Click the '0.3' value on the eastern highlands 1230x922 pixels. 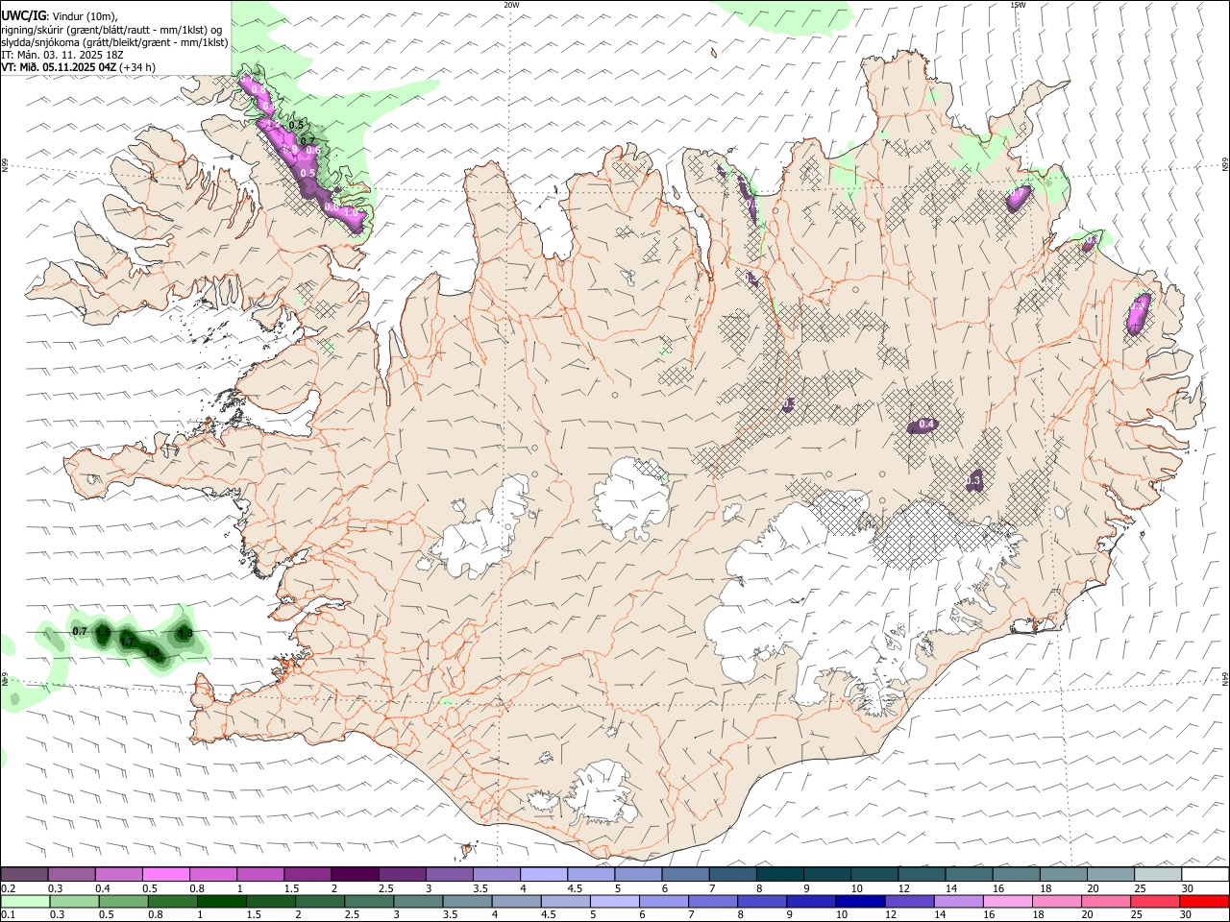coord(973,480)
